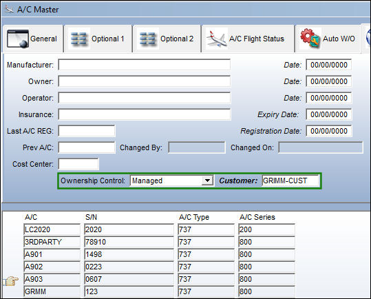Switch to the Optional 1 tab label

108,39
